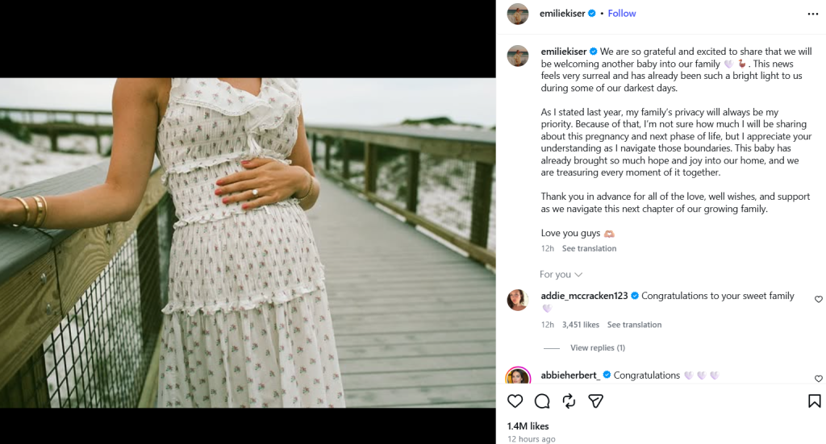
Task: Open the three-dot more options menu
Action: pos(813,14)
